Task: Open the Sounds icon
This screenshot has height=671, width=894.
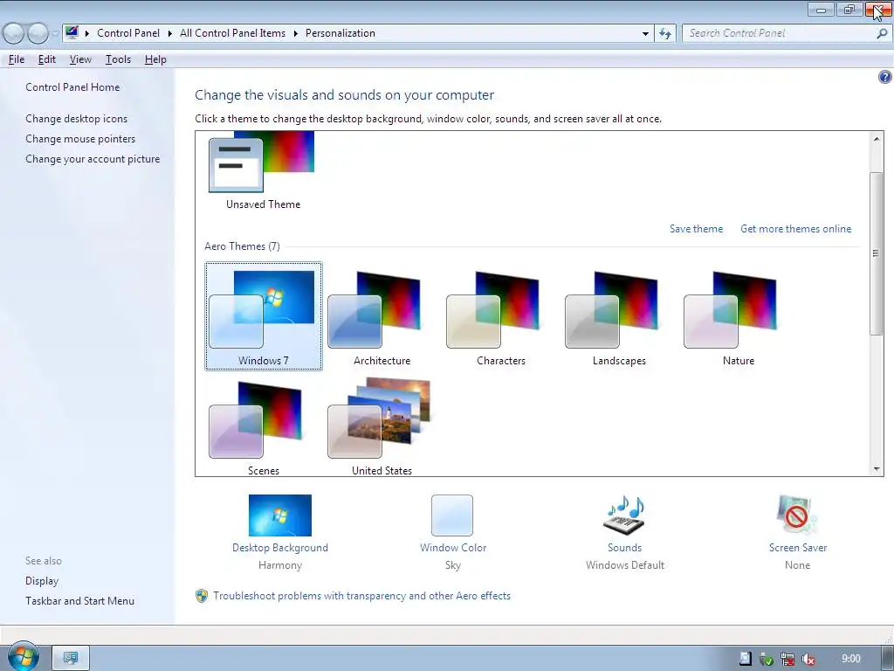Action: coord(624,515)
